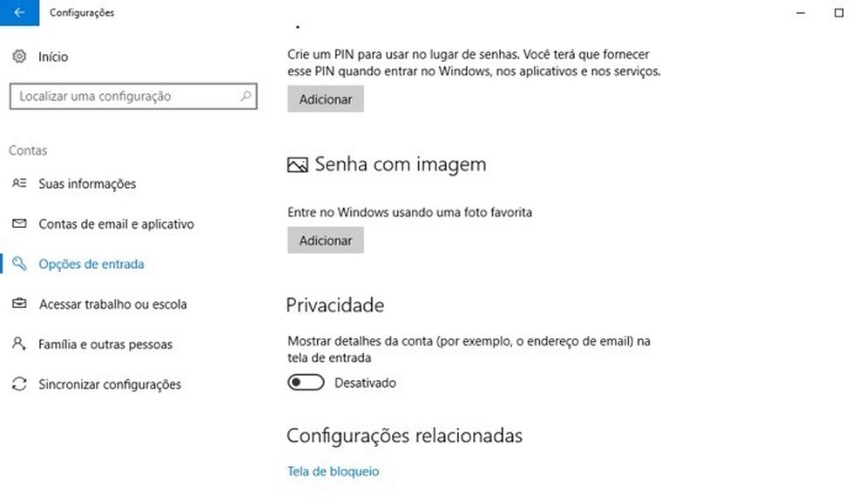Click the back arrow in title bar

click(19, 13)
